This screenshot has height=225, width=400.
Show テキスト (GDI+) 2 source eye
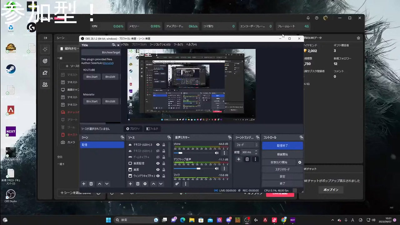(158, 151)
